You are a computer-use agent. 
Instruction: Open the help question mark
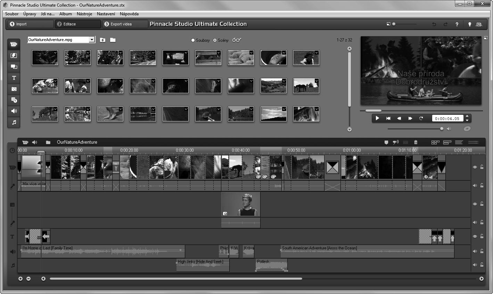[457, 24]
